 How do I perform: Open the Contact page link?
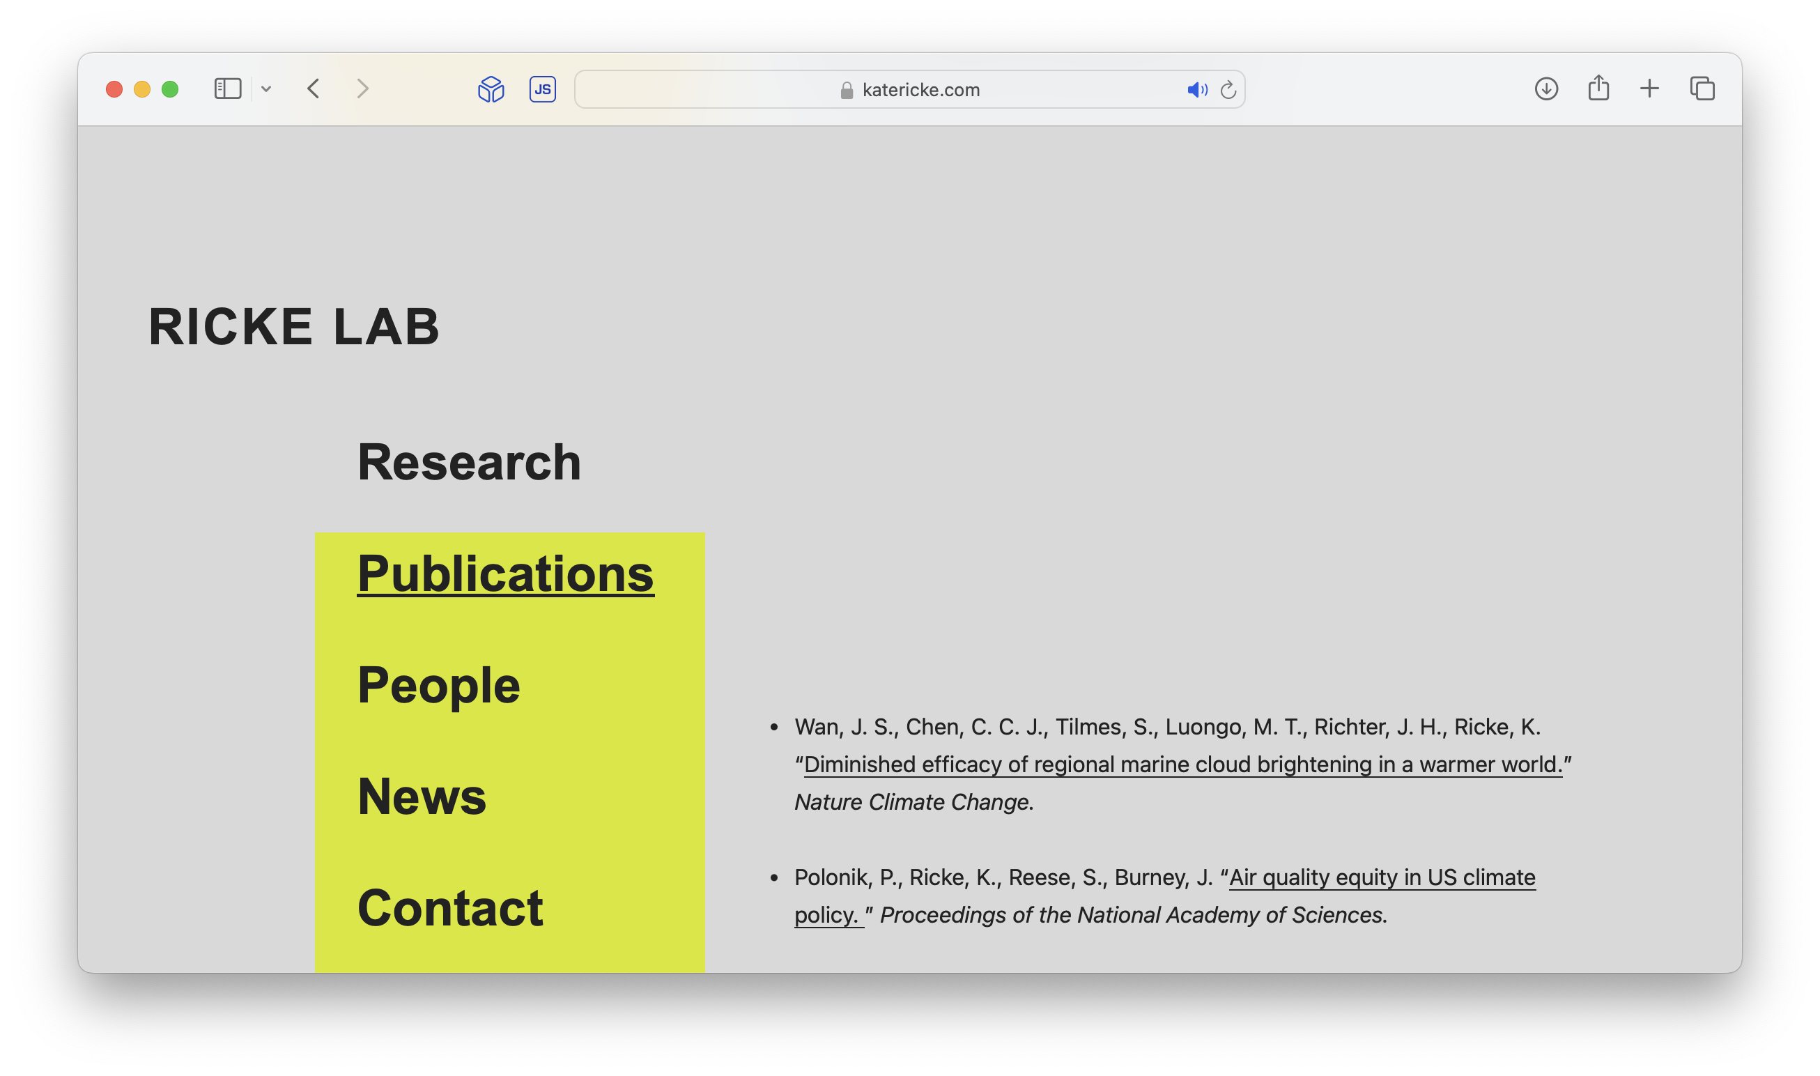(450, 908)
